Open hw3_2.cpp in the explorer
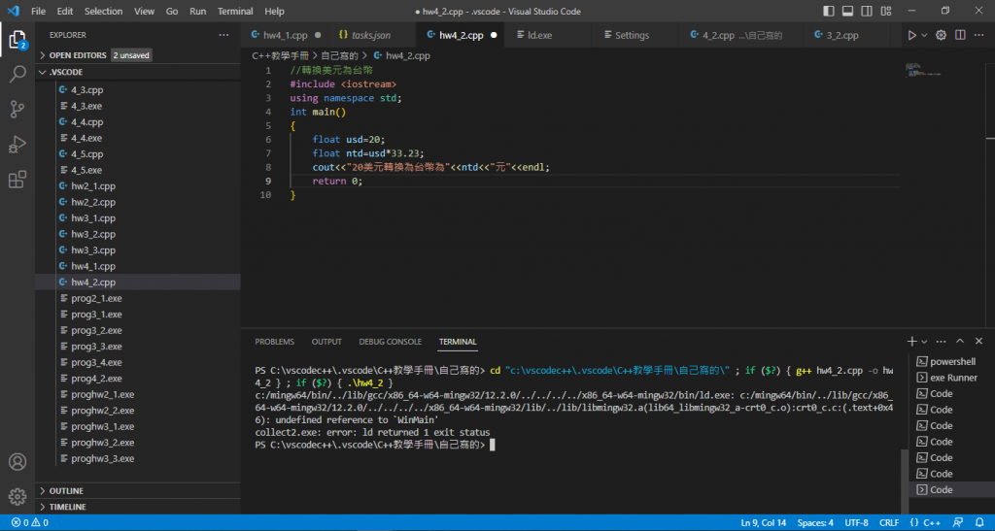995x531 pixels. (93, 234)
